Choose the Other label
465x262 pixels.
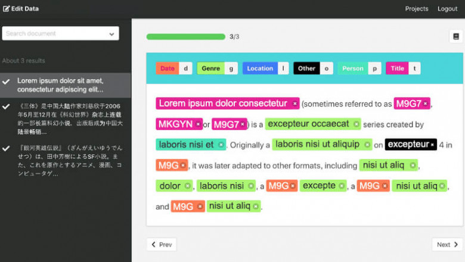tap(306, 68)
